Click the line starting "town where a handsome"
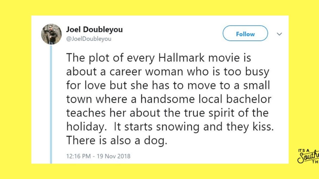The width and height of the screenshot is (319, 179). (x=169, y=99)
